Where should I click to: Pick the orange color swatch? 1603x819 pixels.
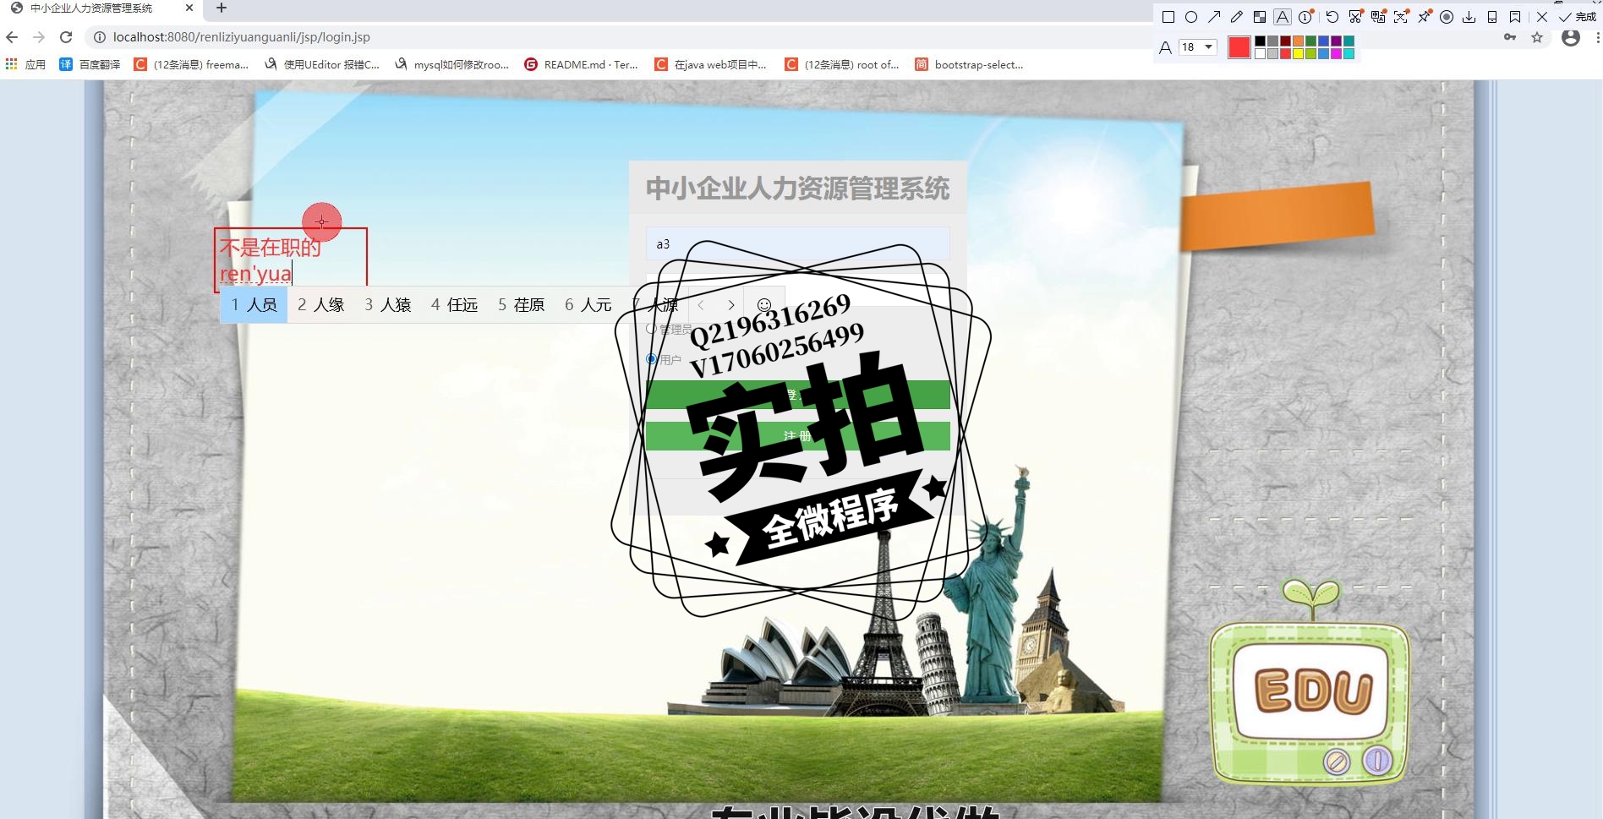click(1298, 41)
